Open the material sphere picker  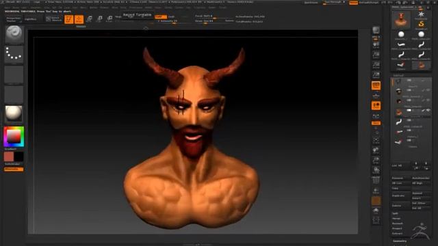(14, 114)
